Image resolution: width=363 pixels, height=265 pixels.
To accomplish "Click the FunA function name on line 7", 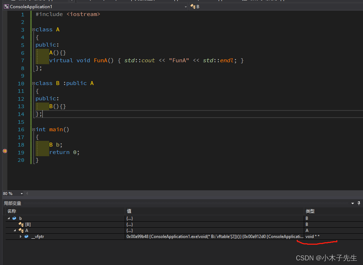I will pyautogui.click(x=101, y=60).
